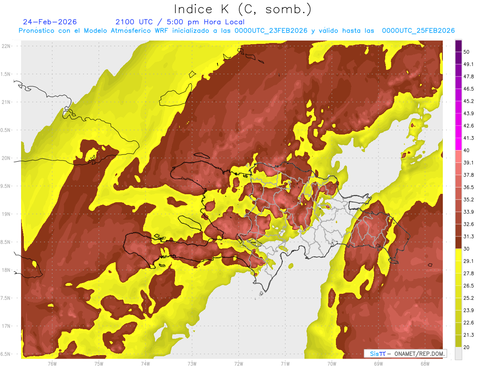Screen dimensions: 477x369
Task: Click the "0.5N" latitude label
Action: tap(5, 130)
